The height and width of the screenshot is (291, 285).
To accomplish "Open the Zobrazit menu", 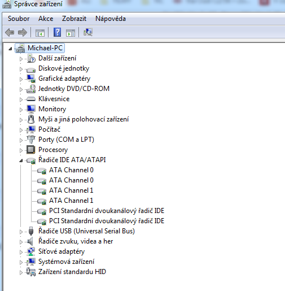I will 74,19.
